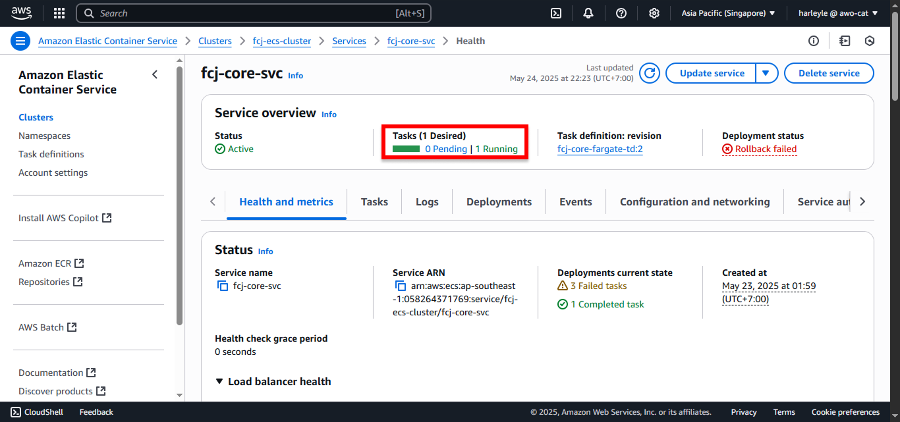
Task: Open the help question mark menu
Action: click(x=621, y=13)
